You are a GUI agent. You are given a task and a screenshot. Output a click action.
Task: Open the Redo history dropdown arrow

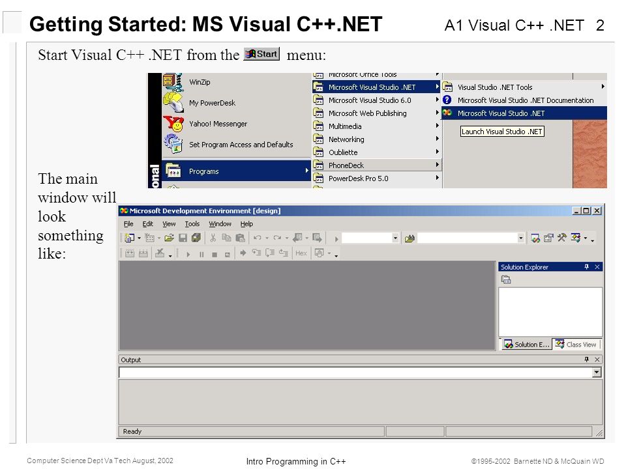click(287, 238)
